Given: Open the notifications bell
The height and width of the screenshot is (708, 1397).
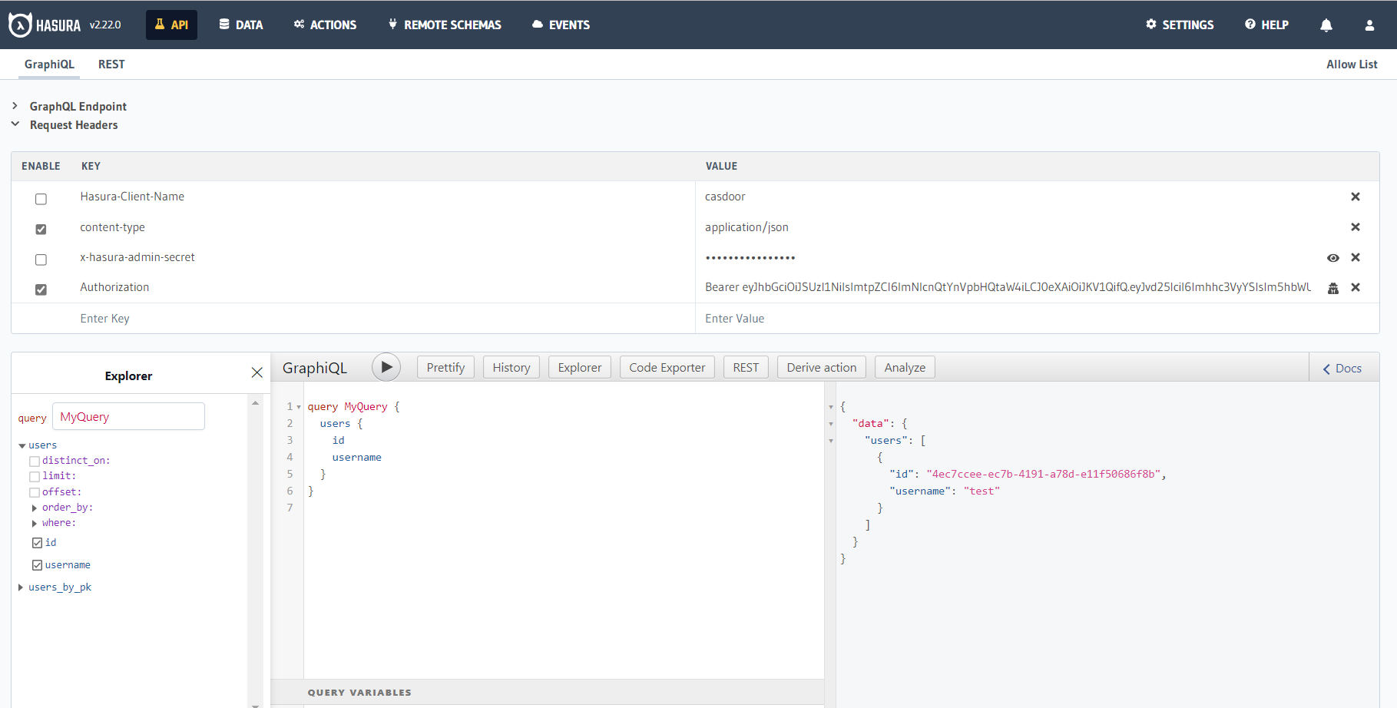Looking at the screenshot, I should (1326, 25).
